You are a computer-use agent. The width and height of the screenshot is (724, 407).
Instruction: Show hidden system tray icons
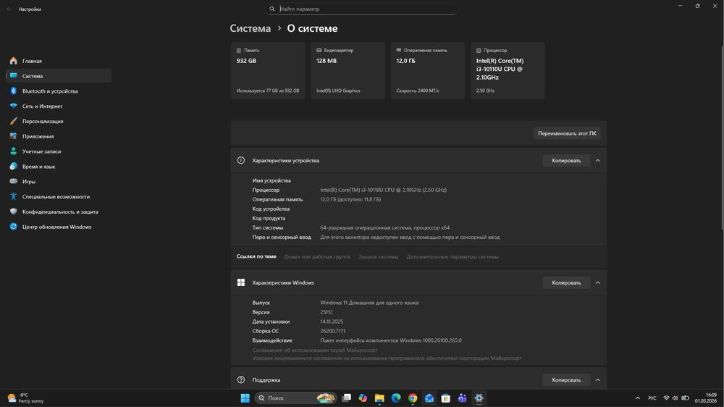tap(638, 398)
